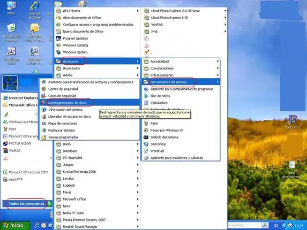This screenshot has width=307, height=230.
Task: Click Nuevo documento de Office icon
Action: [x=58, y=32]
